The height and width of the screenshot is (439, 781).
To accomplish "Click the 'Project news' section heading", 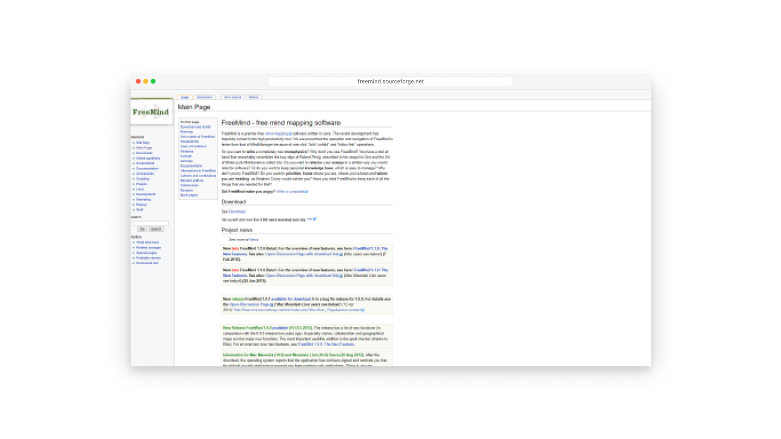I will click(237, 230).
